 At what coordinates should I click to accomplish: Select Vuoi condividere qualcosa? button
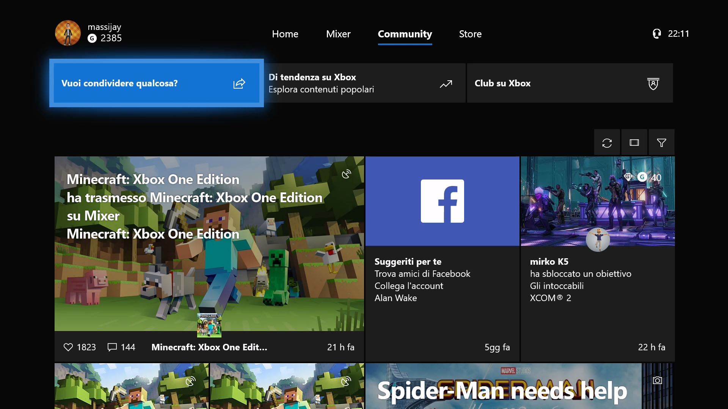pyautogui.click(x=157, y=83)
